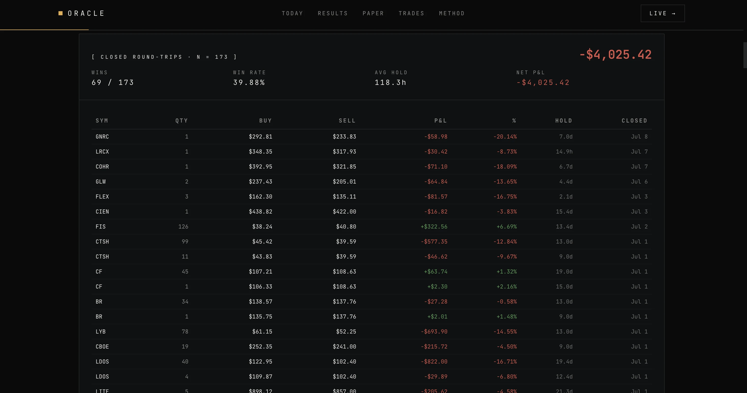
Task: Click the +6.69% percent for FIS
Action: coord(507,227)
